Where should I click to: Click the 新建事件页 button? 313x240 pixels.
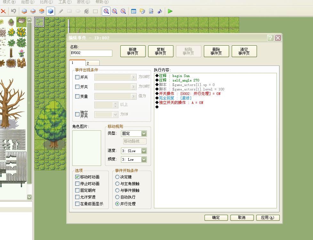133,51
